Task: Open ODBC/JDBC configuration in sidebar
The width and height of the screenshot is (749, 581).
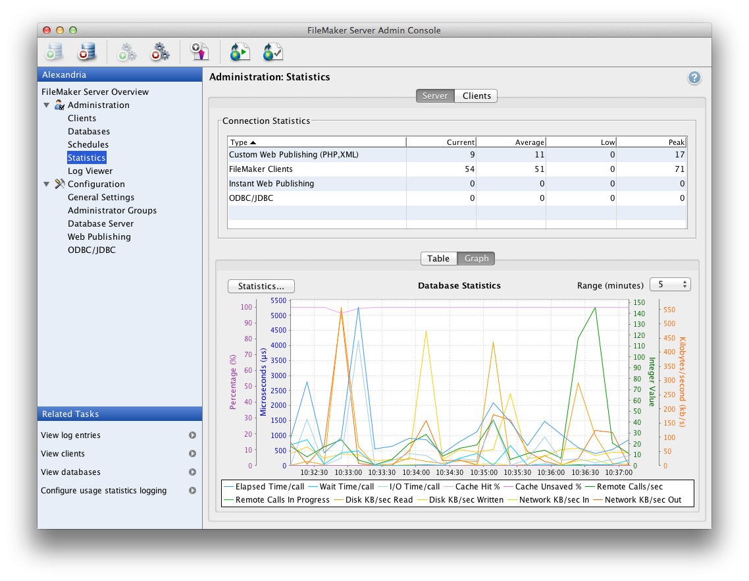Action: tap(91, 250)
